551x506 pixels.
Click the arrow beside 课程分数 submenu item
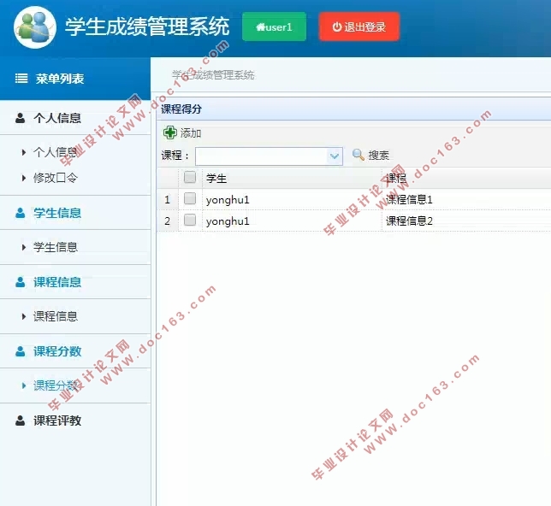point(24,385)
